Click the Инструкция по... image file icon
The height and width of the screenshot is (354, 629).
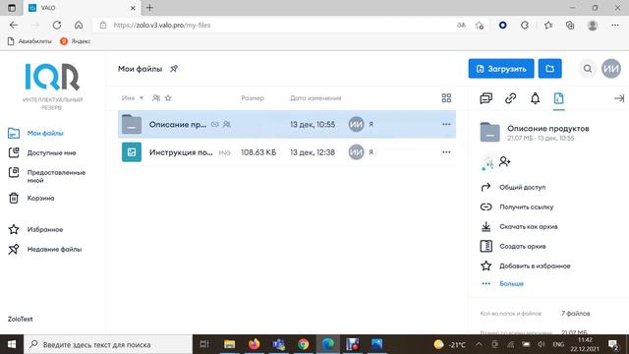click(132, 152)
